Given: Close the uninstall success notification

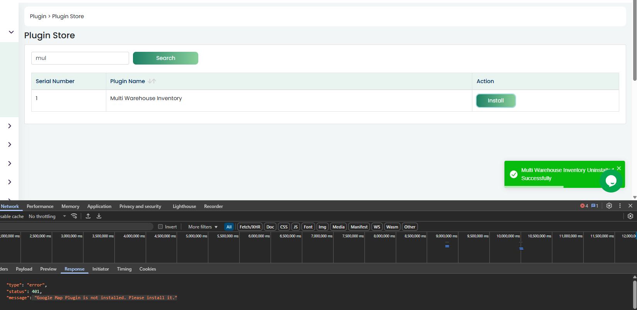Looking at the screenshot, I should pos(619,168).
